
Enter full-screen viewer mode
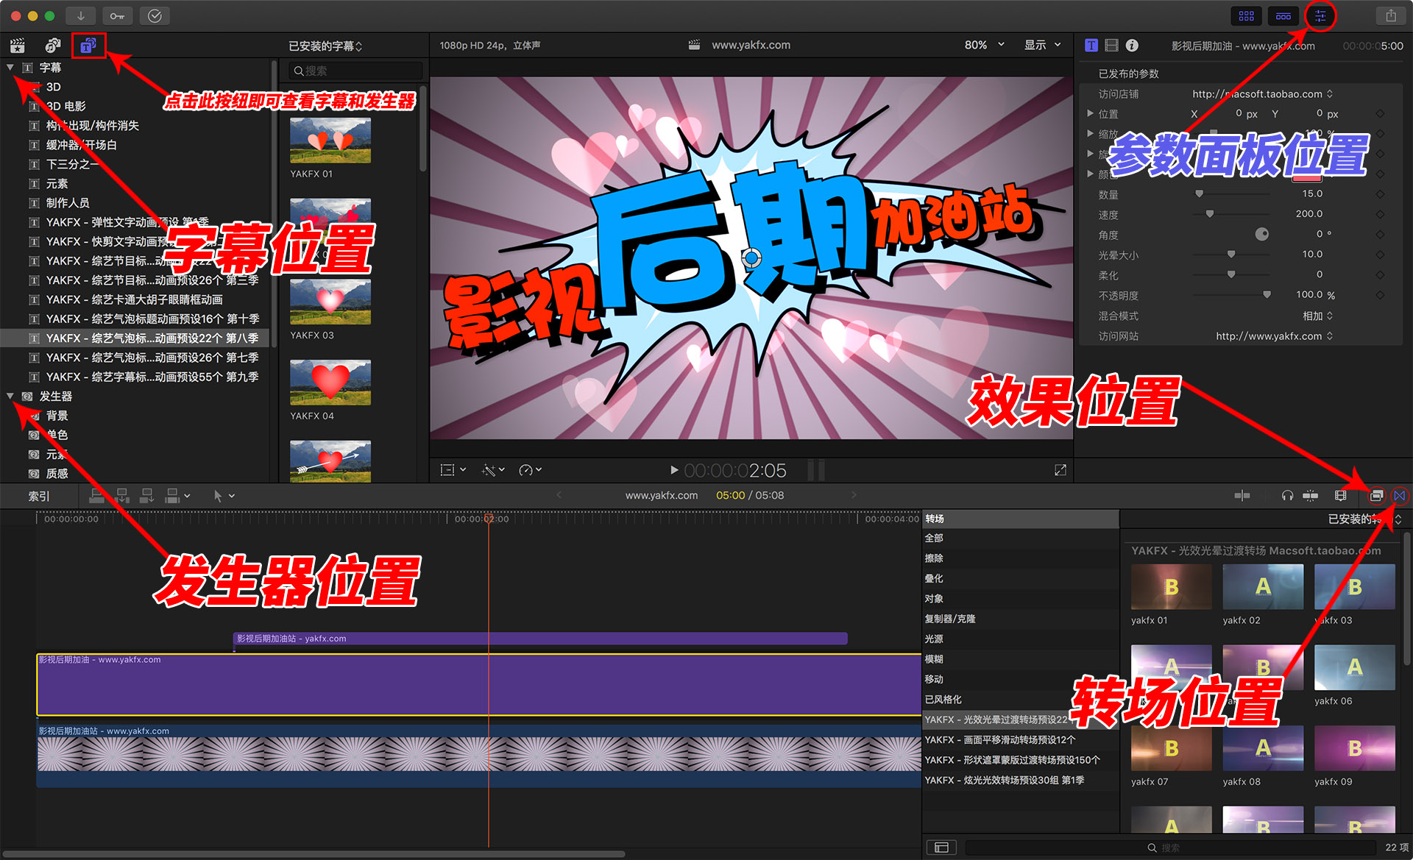1060,469
